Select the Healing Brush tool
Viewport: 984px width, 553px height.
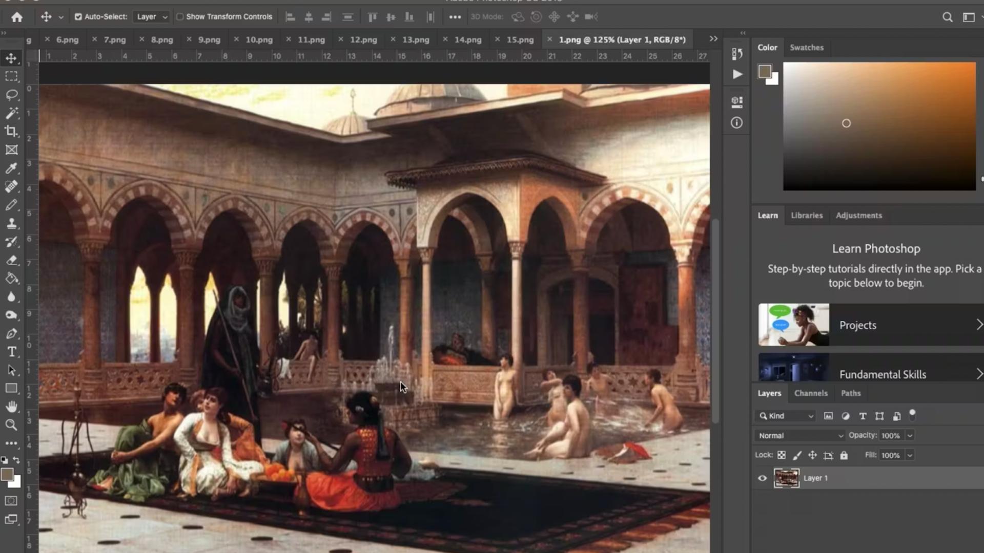[11, 187]
